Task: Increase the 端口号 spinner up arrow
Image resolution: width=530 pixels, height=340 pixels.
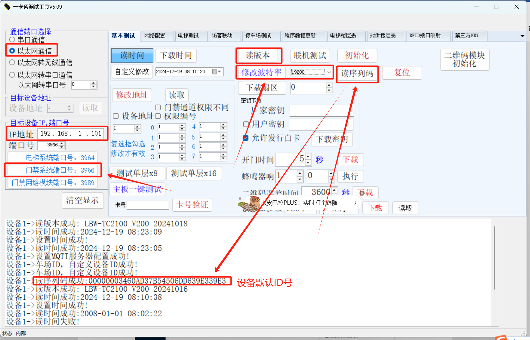Action: (x=62, y=143)
